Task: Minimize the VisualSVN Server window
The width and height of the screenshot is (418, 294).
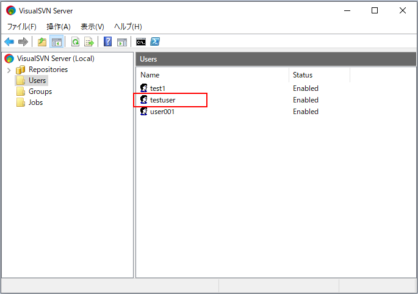Action: pyautogui.click(x=347, y=10)
